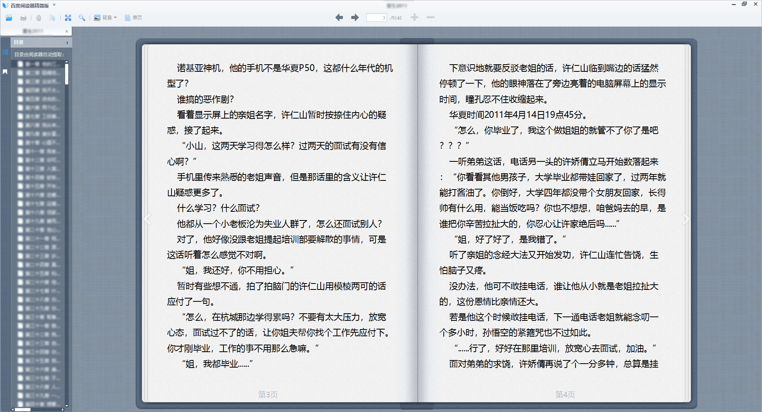The height and width of the screenshot is (412, 762).
Task: Click the contents list scroll-up arrow
Action: [x=67, y=62]
